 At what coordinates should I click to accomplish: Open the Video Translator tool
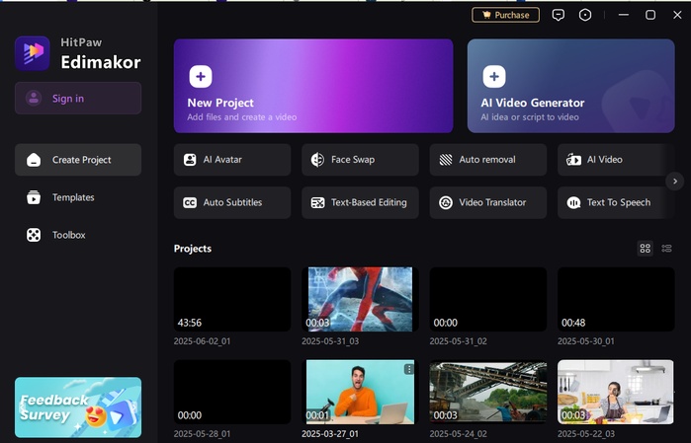pyautogui.click(x=487, y=202)
